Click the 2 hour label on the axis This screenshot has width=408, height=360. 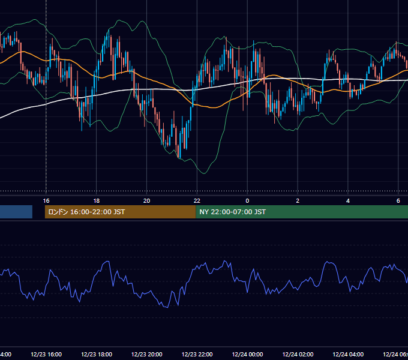(298, 201)
